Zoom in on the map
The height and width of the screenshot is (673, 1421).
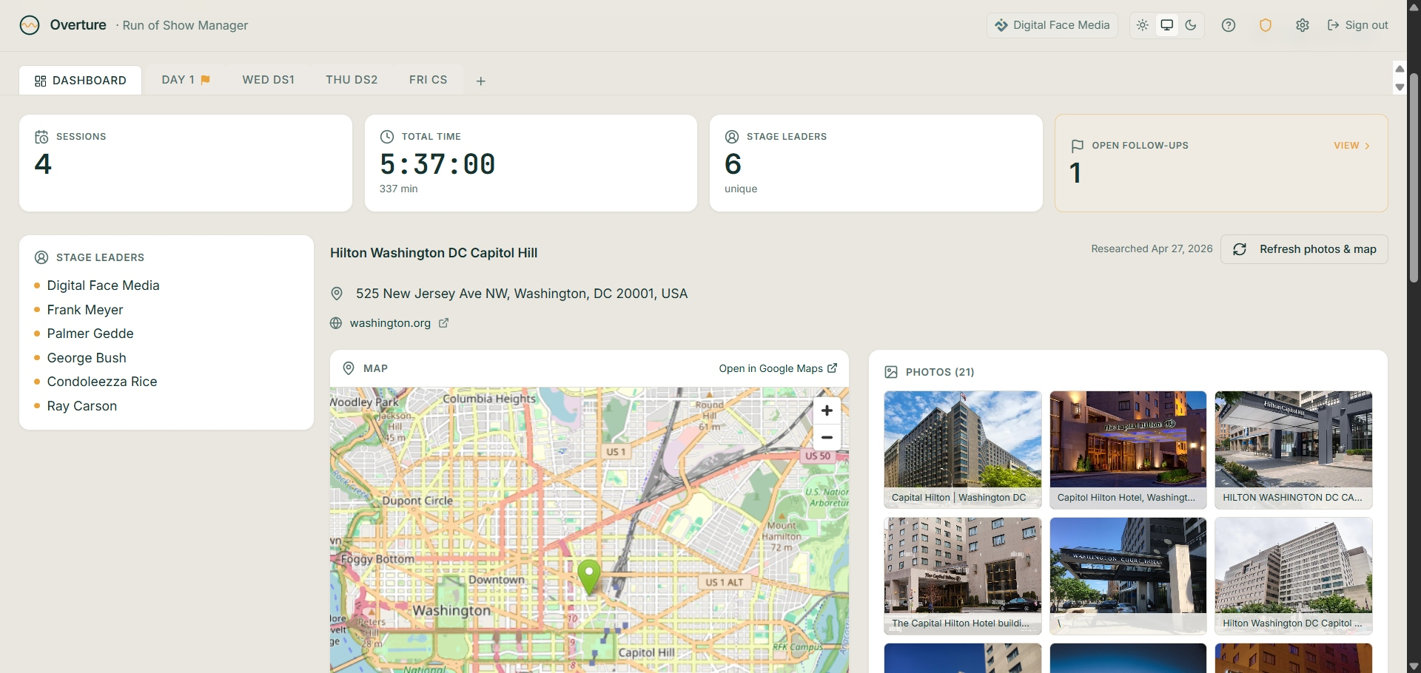(827, 410)
